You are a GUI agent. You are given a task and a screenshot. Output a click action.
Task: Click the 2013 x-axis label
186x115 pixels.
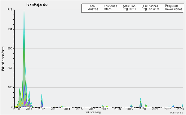tap(54, 109)
